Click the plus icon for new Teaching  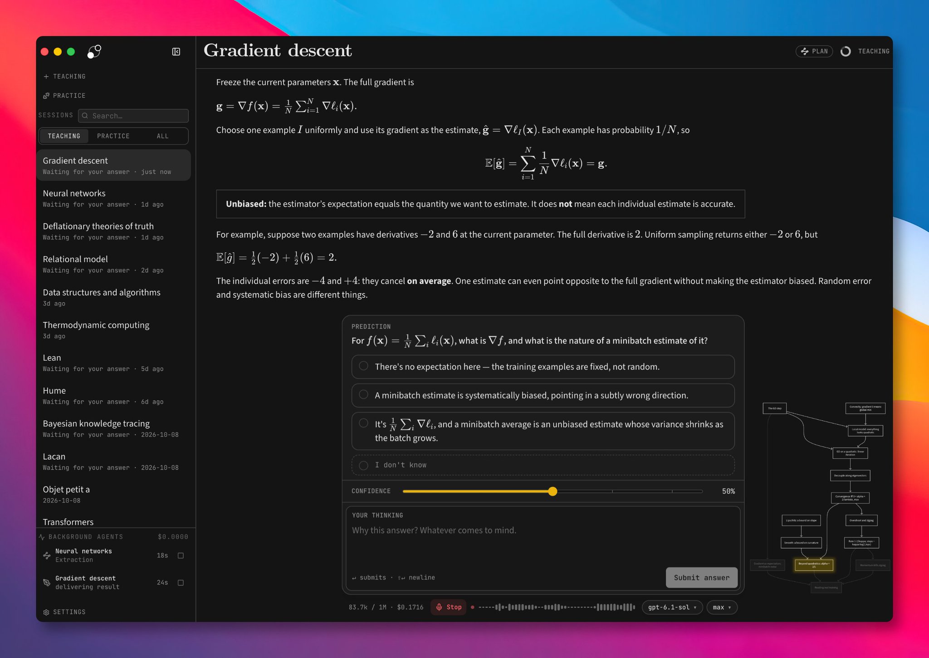pos(46,77)
